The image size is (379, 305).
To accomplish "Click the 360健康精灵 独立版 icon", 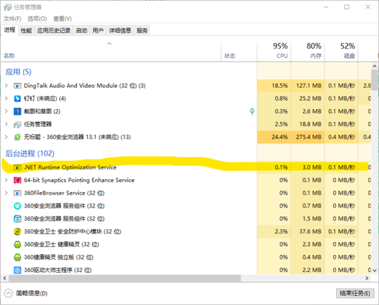I will [x=17, y=257].
